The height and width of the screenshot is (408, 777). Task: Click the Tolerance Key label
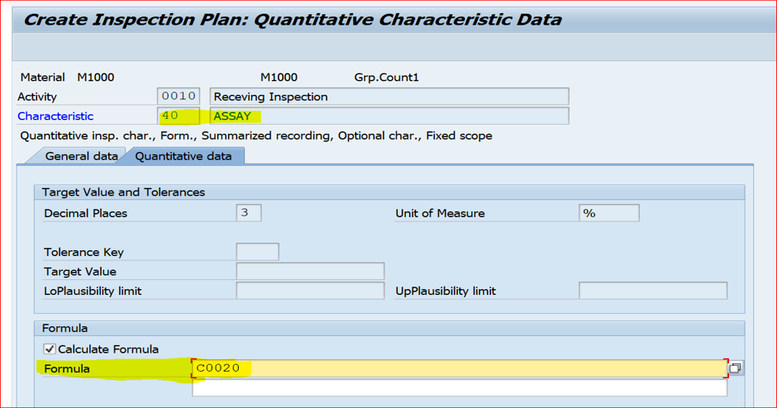point(83,252)
